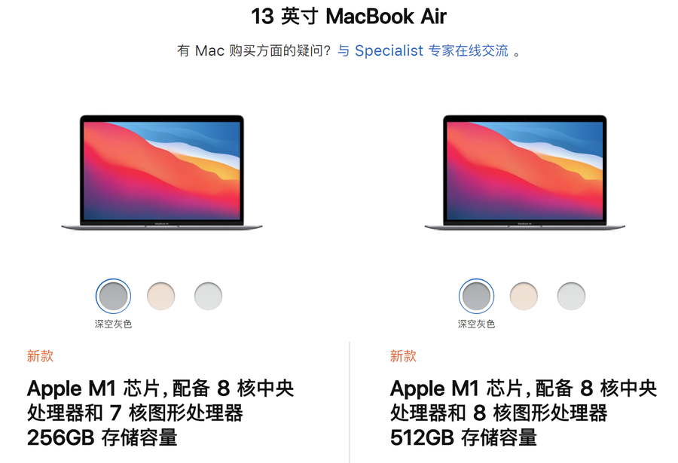
Task: Click the 深空灰色 label under right swatches
Action: [x=477, y=324]
